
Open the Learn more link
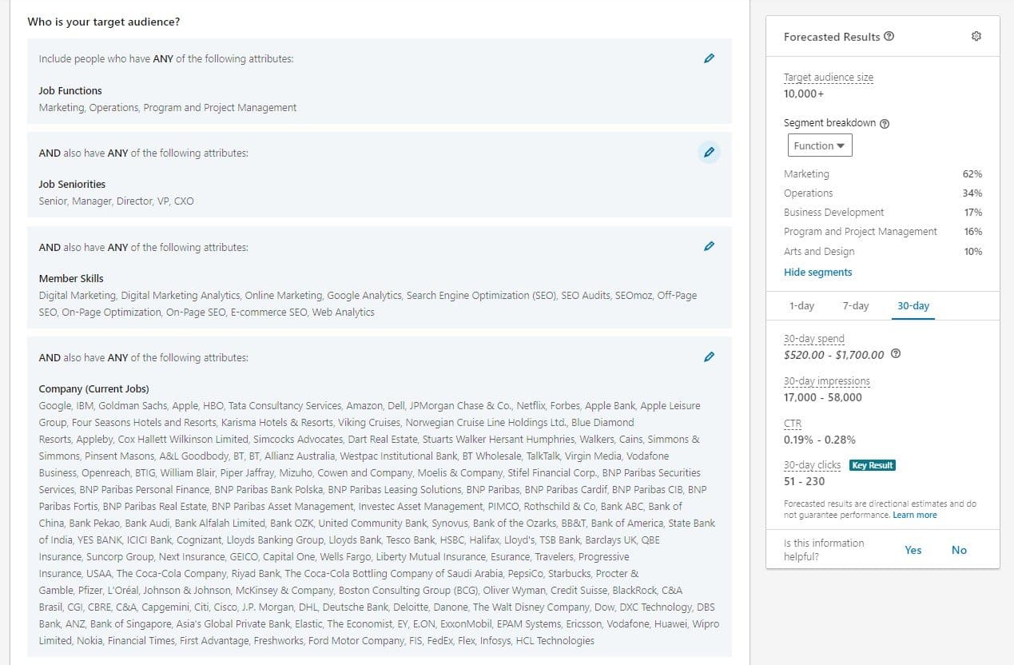914,516
